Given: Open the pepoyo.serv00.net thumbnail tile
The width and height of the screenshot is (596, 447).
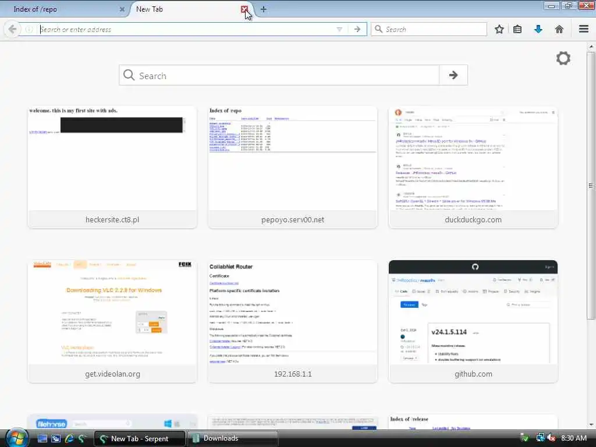Looking at the screenshot, I should [293, 167].
